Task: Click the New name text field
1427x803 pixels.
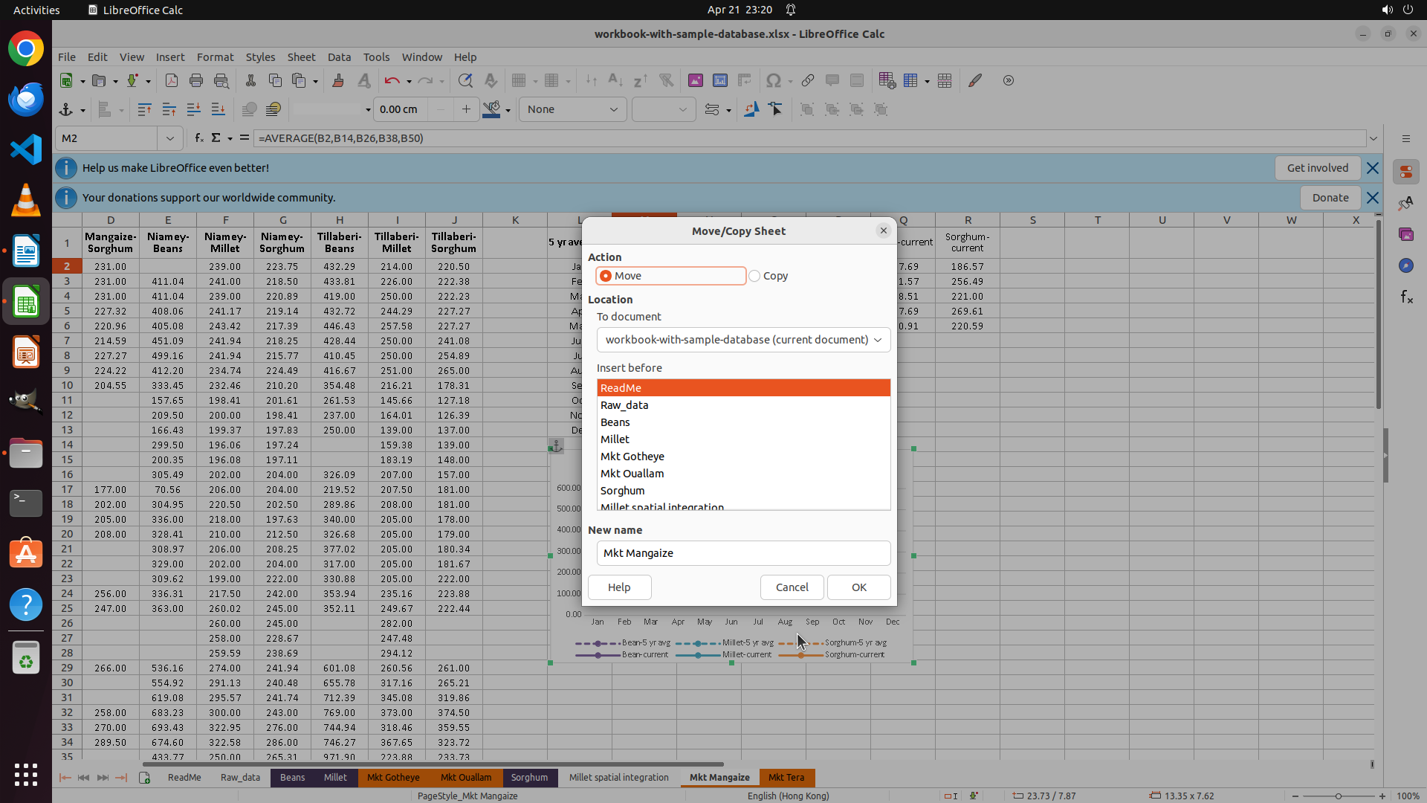Action: 743,553
